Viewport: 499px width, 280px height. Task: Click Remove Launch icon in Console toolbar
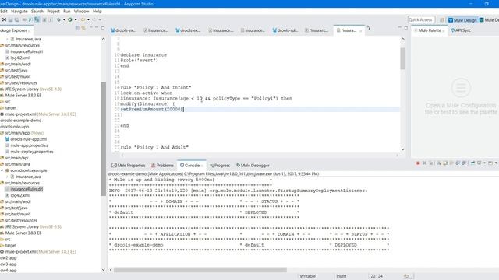pos(424,163)
